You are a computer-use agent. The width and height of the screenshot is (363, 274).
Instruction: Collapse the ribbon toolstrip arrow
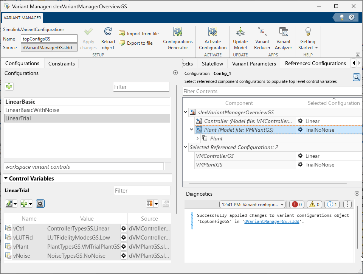(358, 54)
